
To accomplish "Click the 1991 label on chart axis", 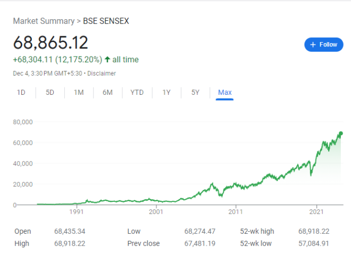I will pyautogui.click(x=77, y=211).
